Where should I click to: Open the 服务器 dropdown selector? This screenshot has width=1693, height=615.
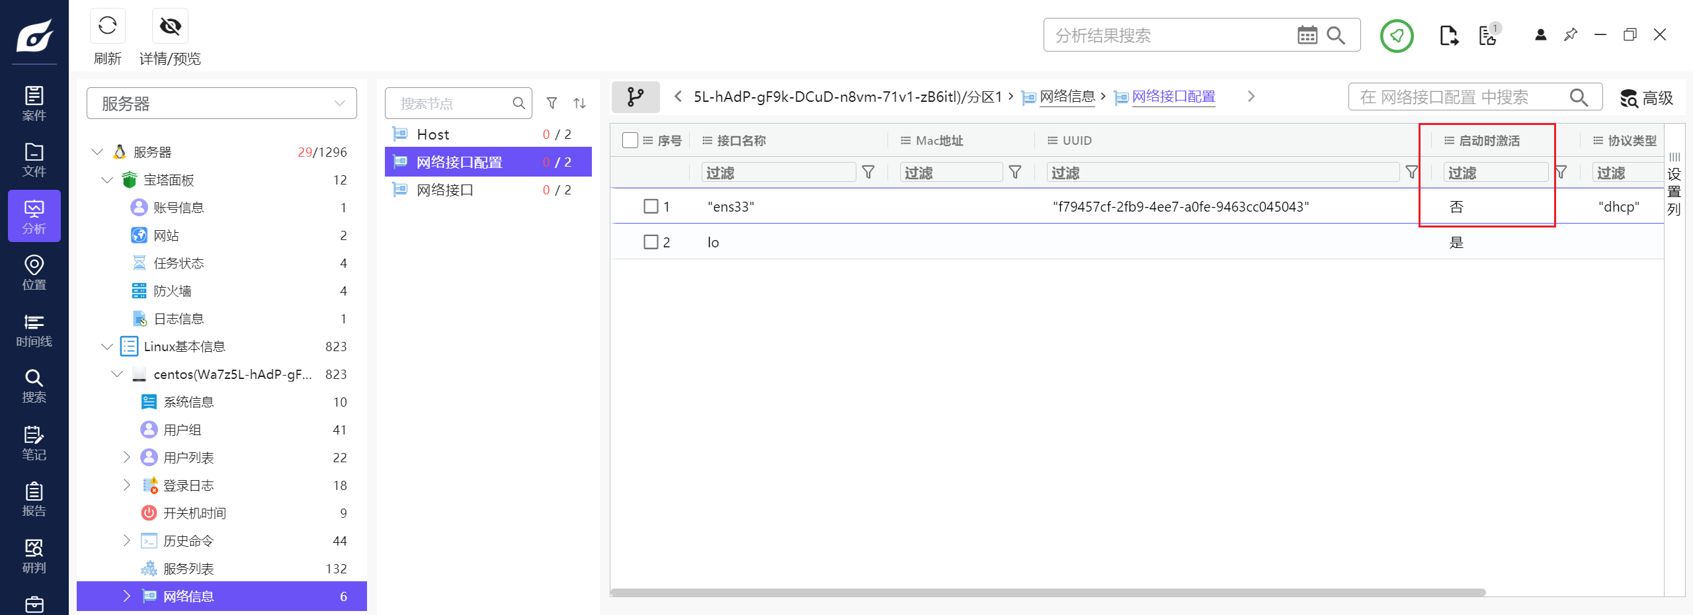click(222, 104)
